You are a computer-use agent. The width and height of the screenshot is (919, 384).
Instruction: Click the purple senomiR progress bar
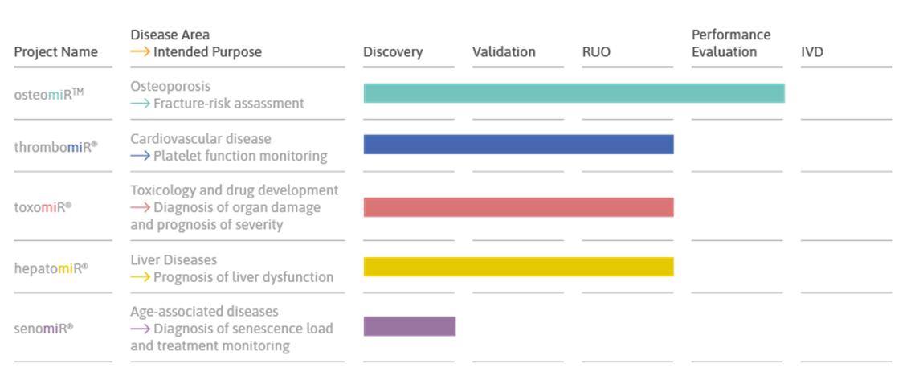410,326
